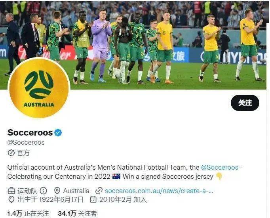Click the 运动队 sports team category label

27,191
